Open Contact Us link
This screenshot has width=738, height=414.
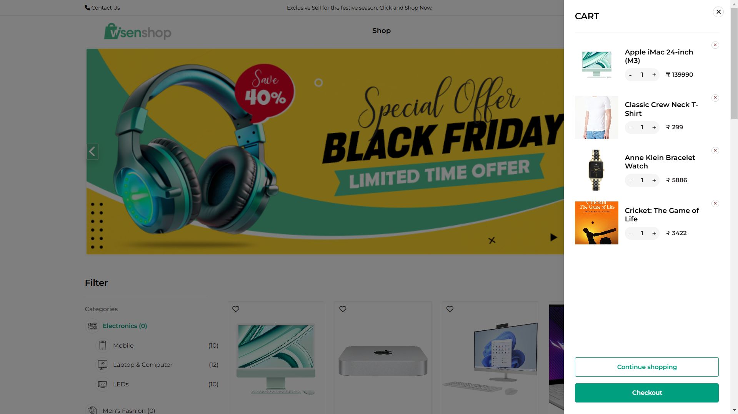[102, 8]
